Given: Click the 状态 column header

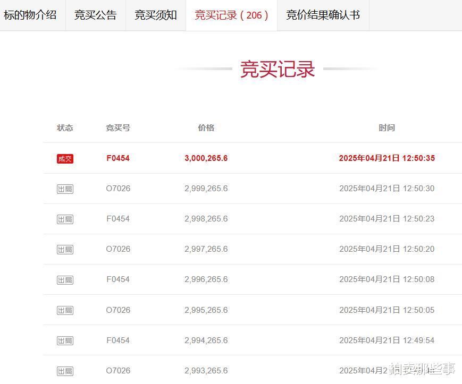Looking at the screenshot, I should pyautogui.click(x=65, y=127).
